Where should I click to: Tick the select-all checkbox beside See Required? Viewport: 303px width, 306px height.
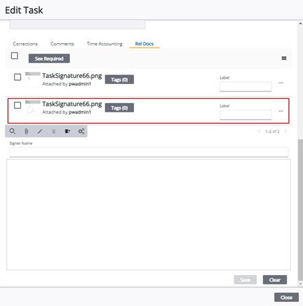tap(15, 56)
